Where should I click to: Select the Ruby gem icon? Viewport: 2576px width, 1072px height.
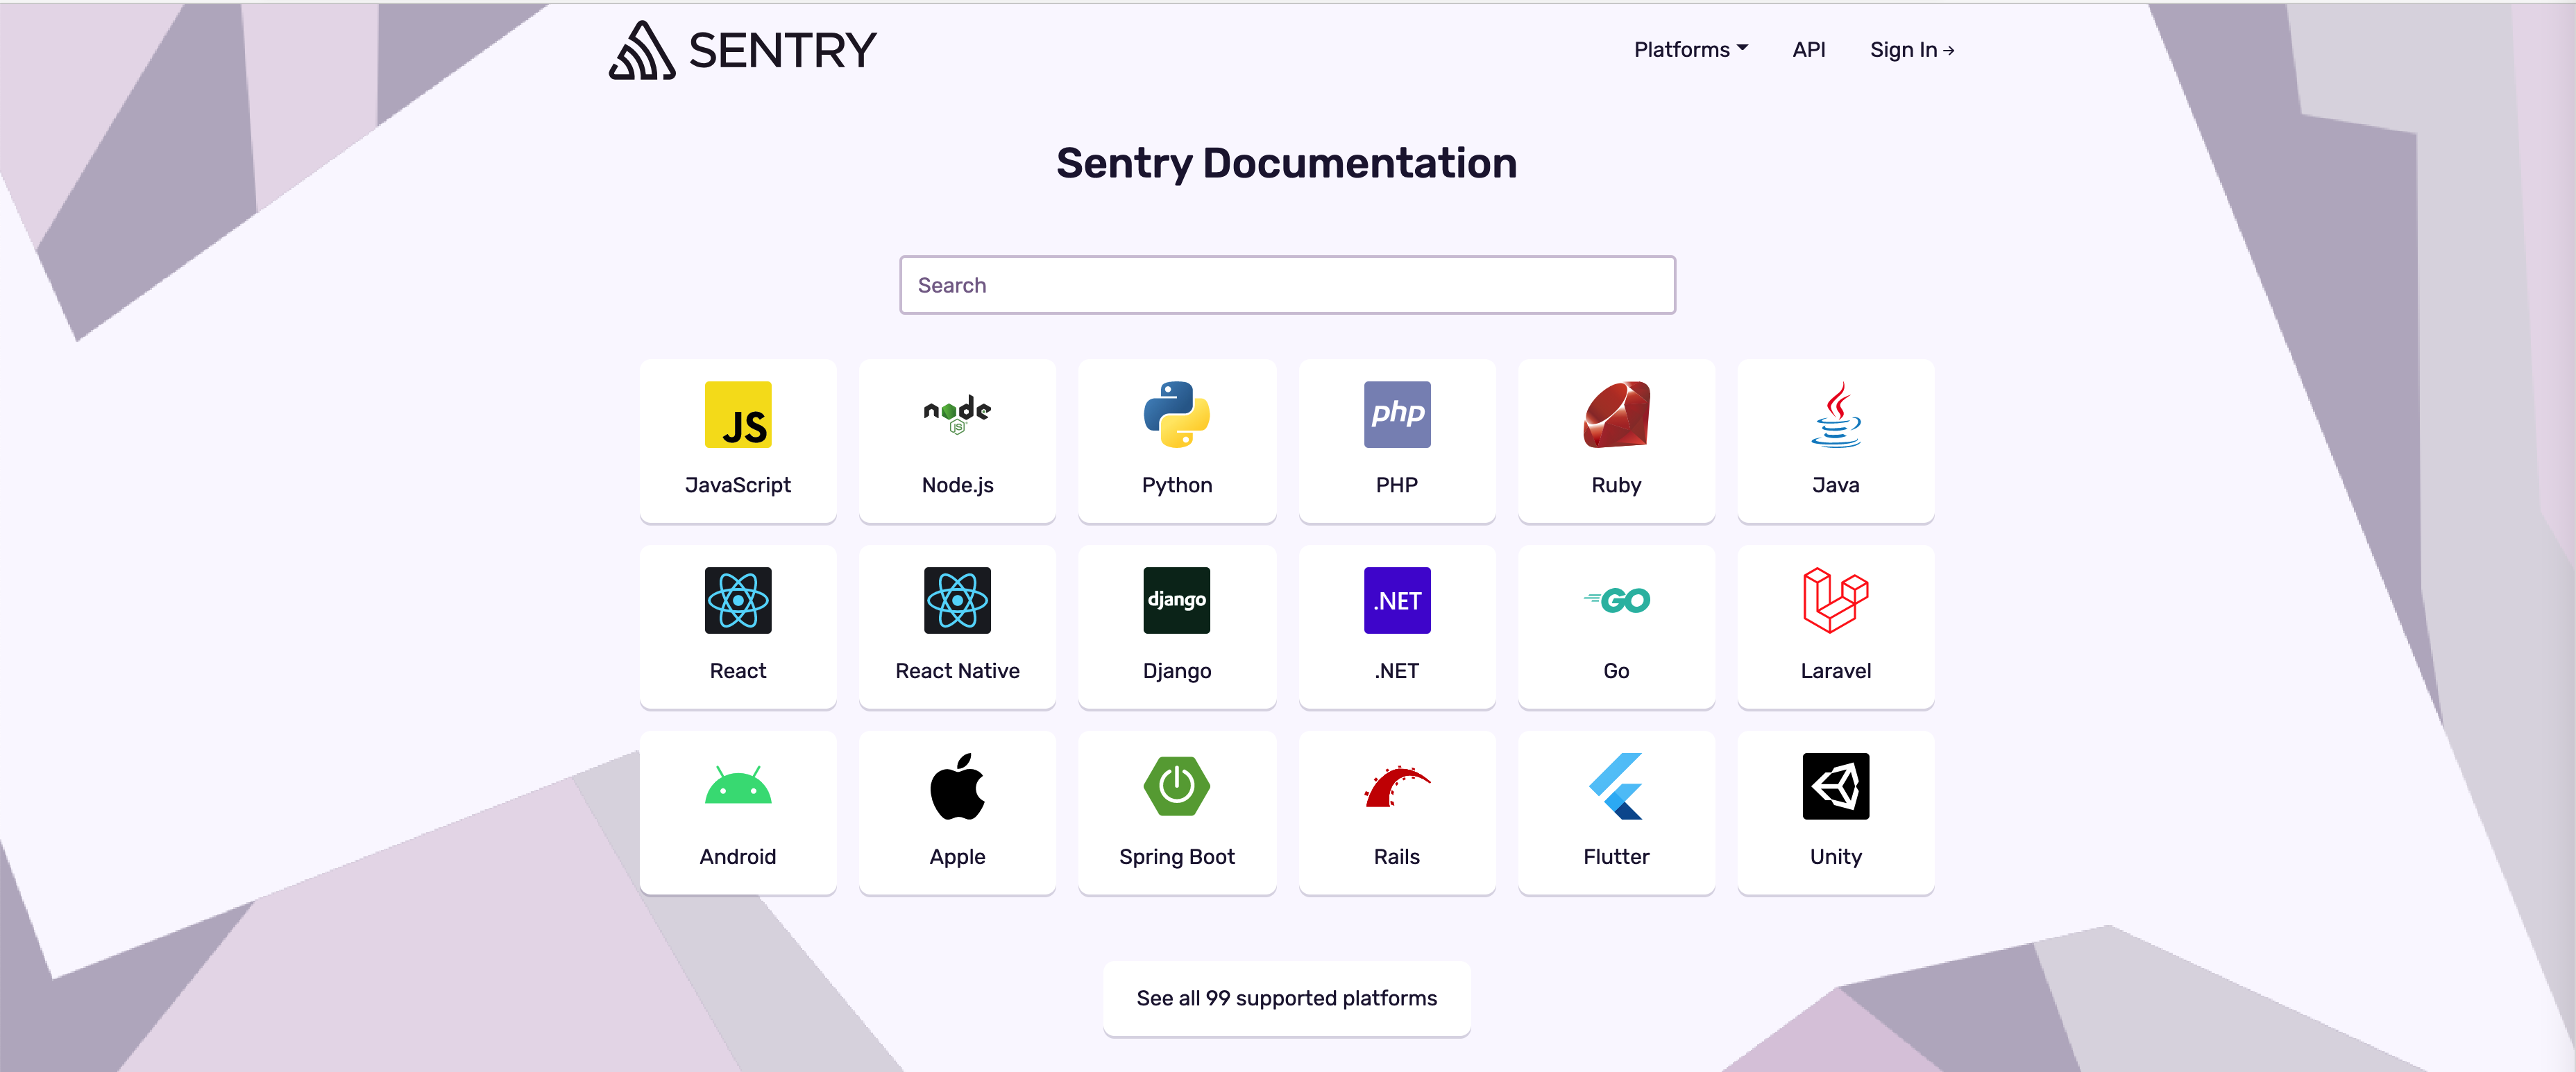pyautogui.click(x=1616, y=415)
